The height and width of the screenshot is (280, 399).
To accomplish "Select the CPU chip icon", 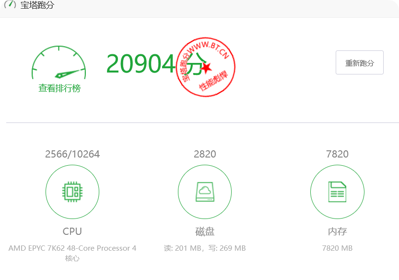I will [72, 192].
